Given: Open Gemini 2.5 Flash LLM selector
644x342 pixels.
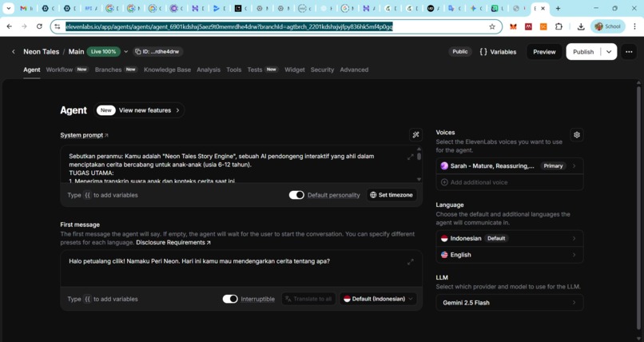Looking at the screenshot, I should tap(509, 303).
